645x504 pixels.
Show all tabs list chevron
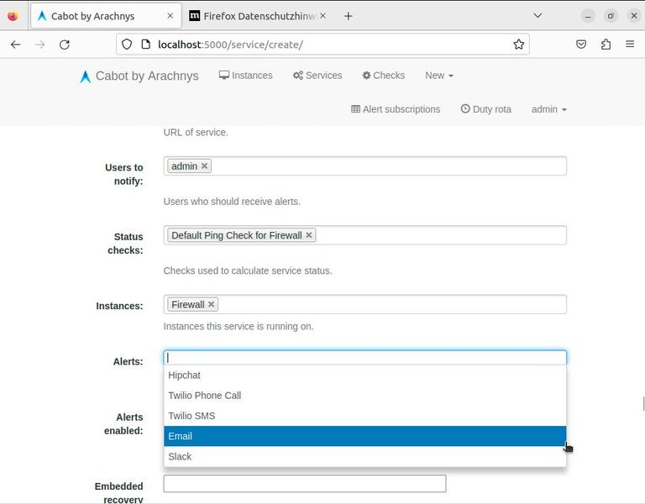538,16
